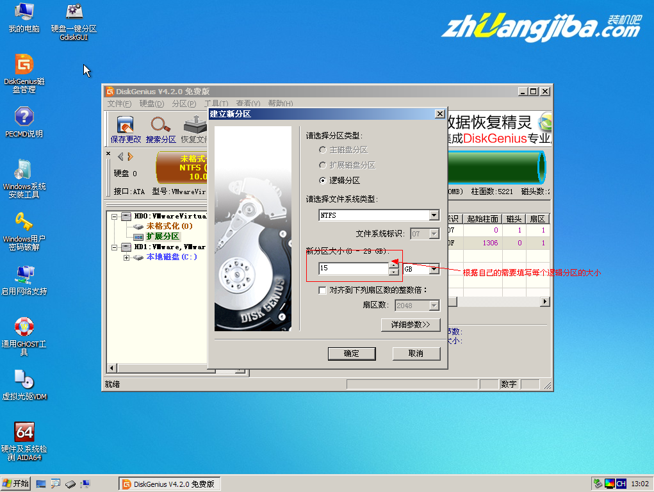
Task: Open the 工具(T) menu
Action: [217, 102]
